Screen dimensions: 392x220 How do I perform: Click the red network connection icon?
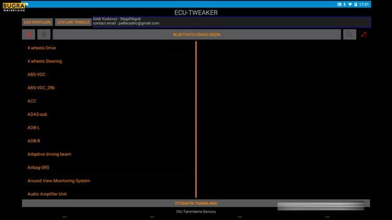pyautogui.click(x=364, y=34)
